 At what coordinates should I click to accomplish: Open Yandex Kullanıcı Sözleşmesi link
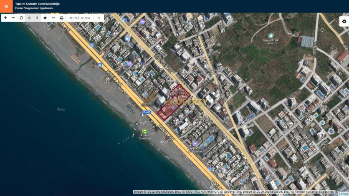(321, 192)
